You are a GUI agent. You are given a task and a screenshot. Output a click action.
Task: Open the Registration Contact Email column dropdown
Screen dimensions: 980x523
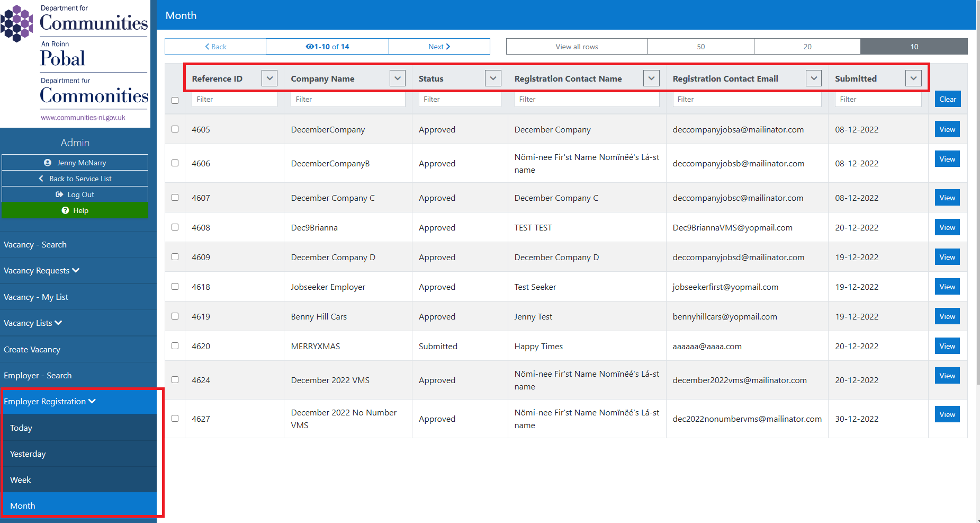click(x=814, y=78)
